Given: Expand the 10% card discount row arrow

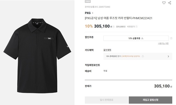Looking at the screenshot, I should click(168, 57).
